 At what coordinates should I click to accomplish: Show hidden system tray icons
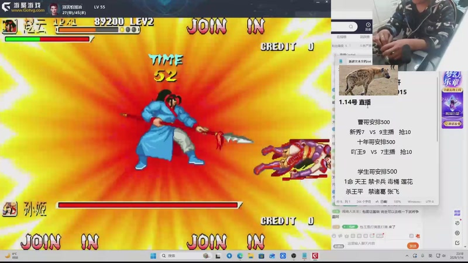(x=407, y=256)
